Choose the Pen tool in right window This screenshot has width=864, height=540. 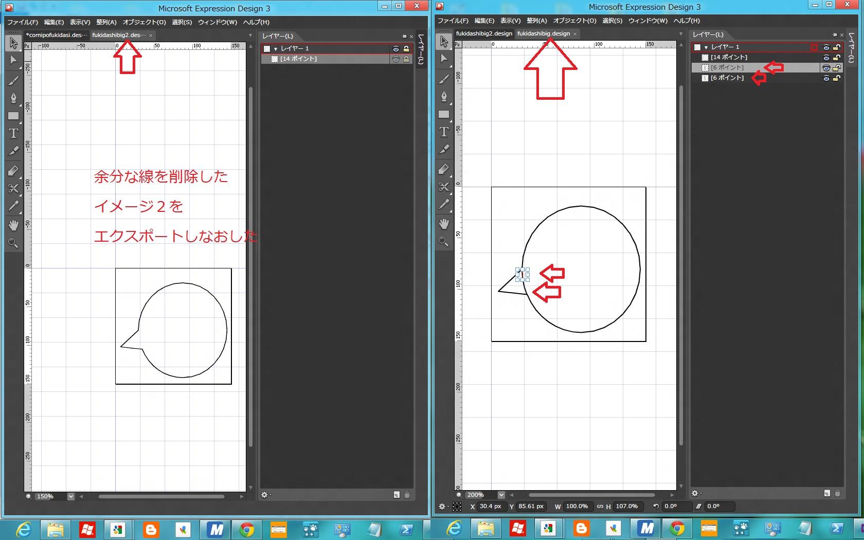pos(444,96)
